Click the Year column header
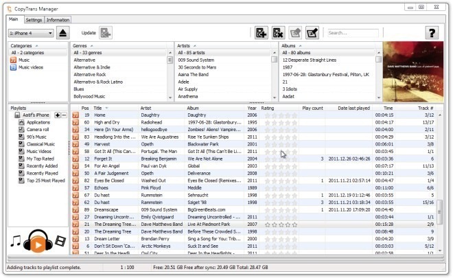This screenshot has height=278, width=453. click(252, 108)
